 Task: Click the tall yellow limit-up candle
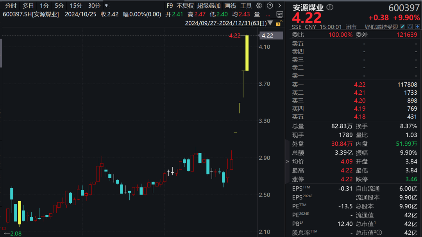tap(247, 53)
